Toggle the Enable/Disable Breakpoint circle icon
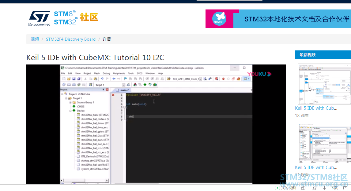The height and width of the screenshot is (191, 351). (228, 79)
